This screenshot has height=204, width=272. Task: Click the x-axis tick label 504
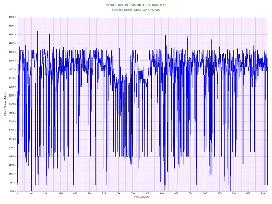(190, 193)
